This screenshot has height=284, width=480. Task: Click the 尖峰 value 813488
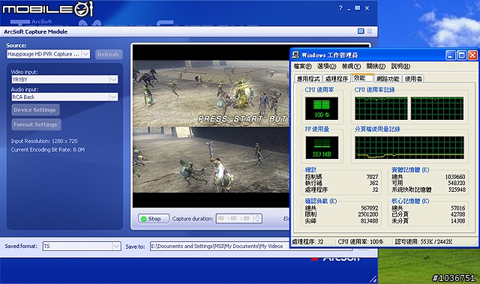tap(369, 221)
